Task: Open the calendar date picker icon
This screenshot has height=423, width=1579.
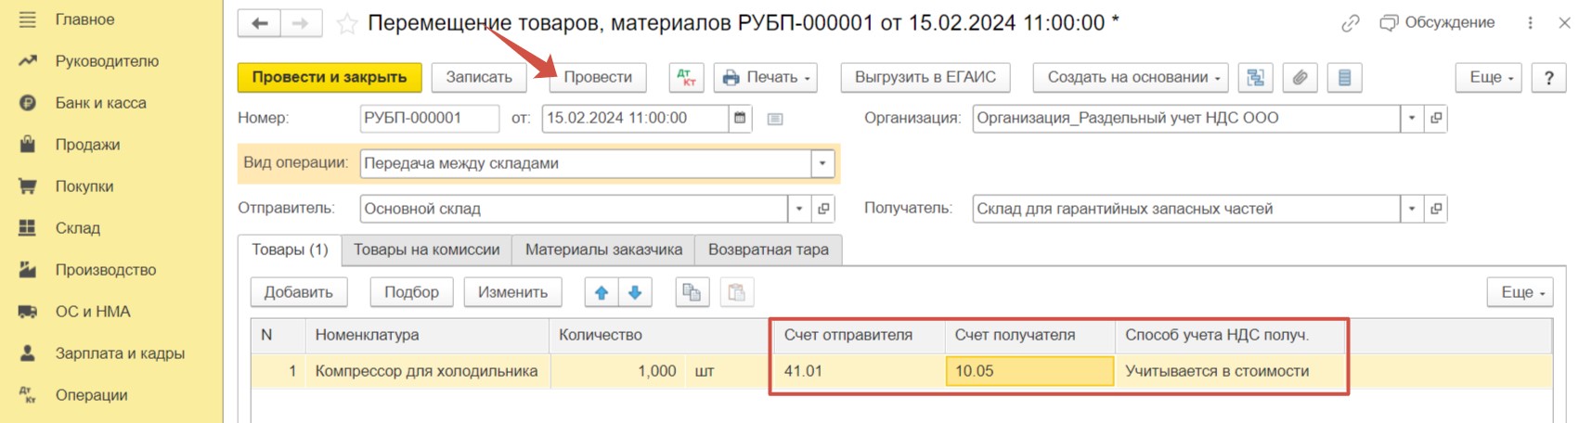Action: 740,119
